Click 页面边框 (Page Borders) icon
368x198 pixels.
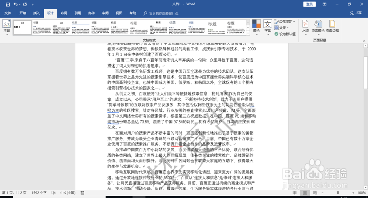pyautogui.click(x=332, y=26)
